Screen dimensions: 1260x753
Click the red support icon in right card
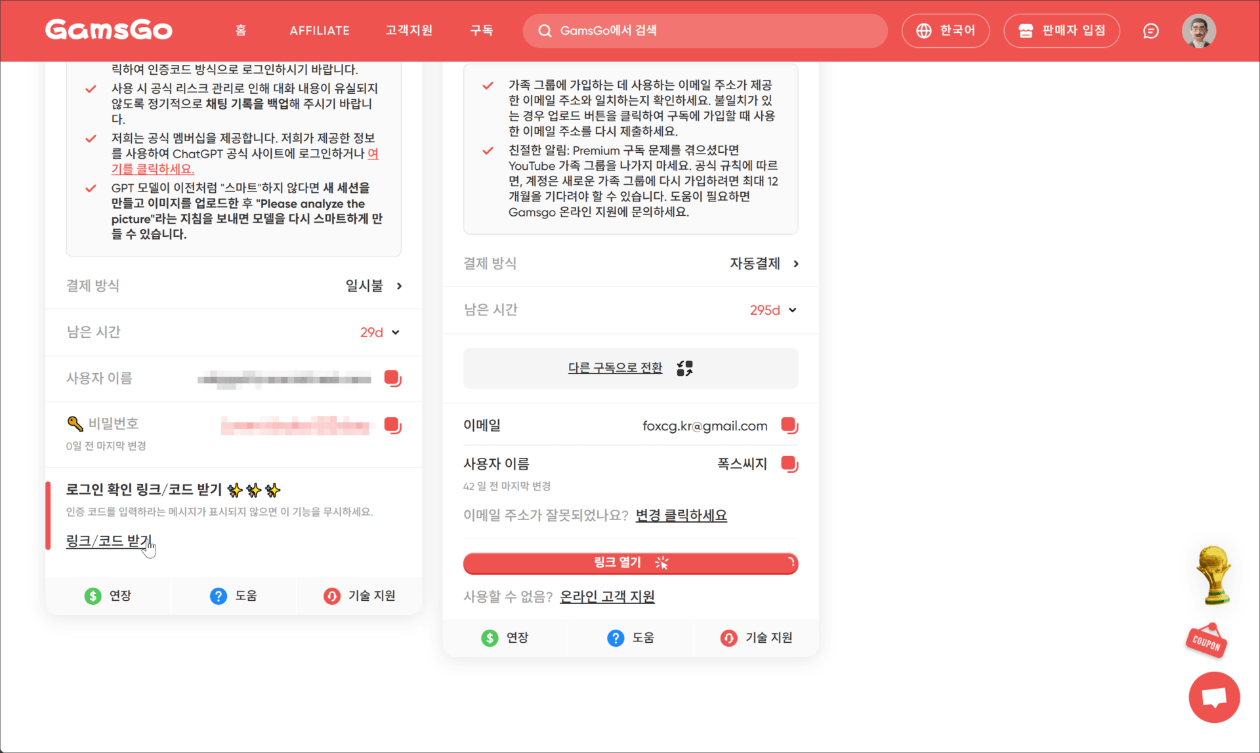729,638
